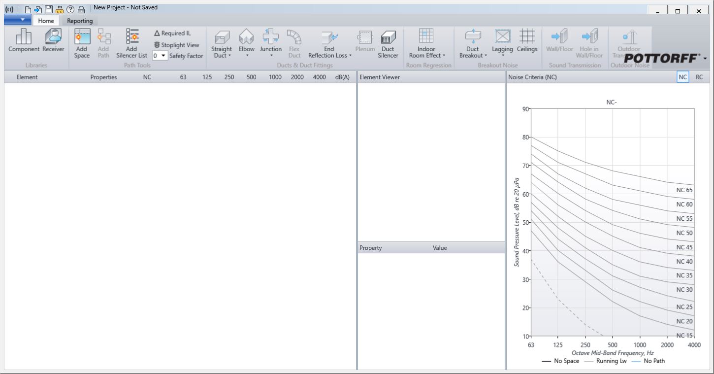This screenshot has height=374, width=714.
Task: Open the blue application menu button
Action: 18,20
